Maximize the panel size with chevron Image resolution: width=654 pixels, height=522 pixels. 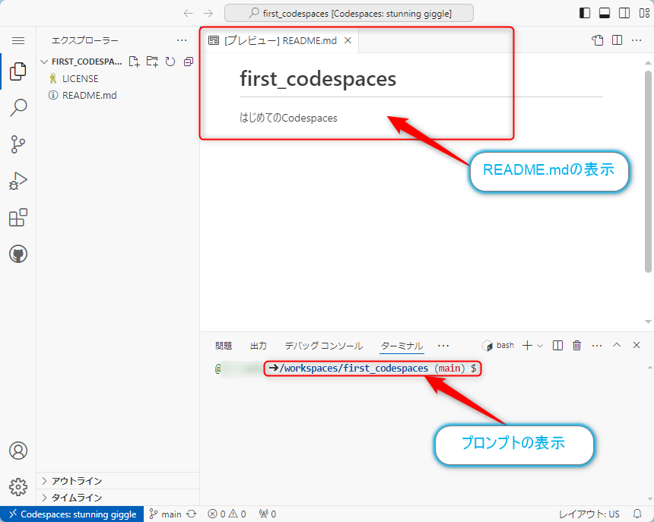click(617, 345)
